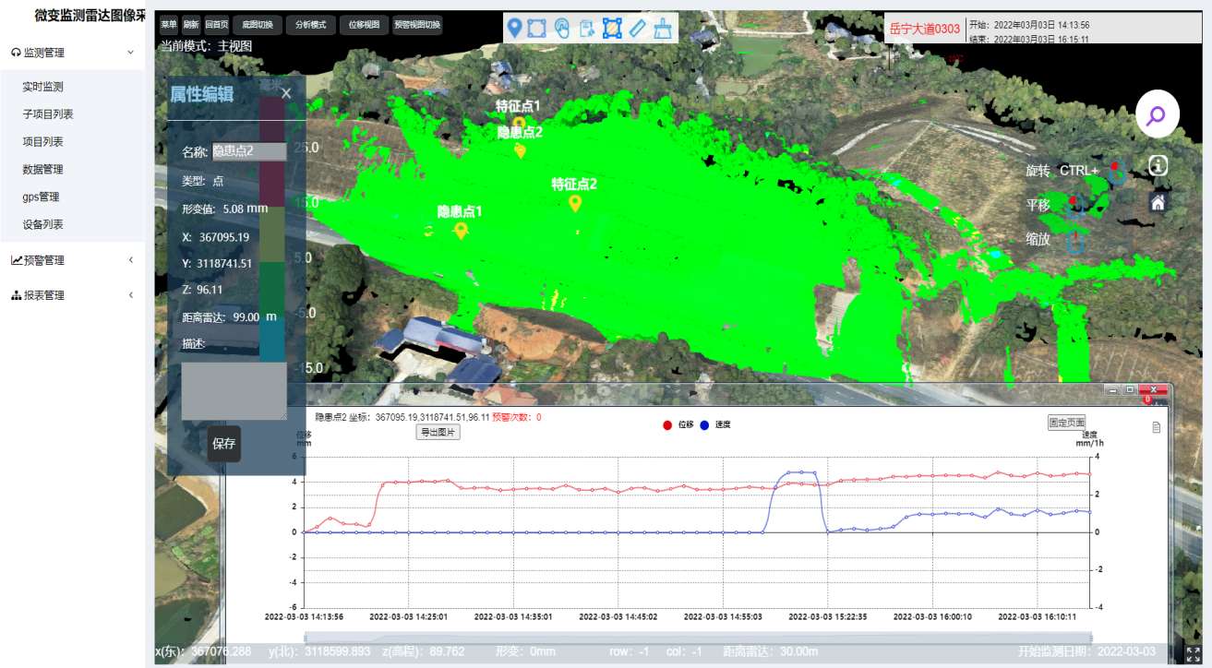The width and height of the screenshot is (1212, 668).
Task: Click 固定页面 button in chart
Action: tap(1067, 423)
